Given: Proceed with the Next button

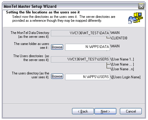Looking at the screenshot, I should click(105, 111).
